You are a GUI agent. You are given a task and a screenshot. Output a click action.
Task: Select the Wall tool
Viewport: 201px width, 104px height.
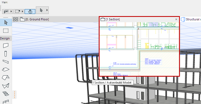(6, 46)
